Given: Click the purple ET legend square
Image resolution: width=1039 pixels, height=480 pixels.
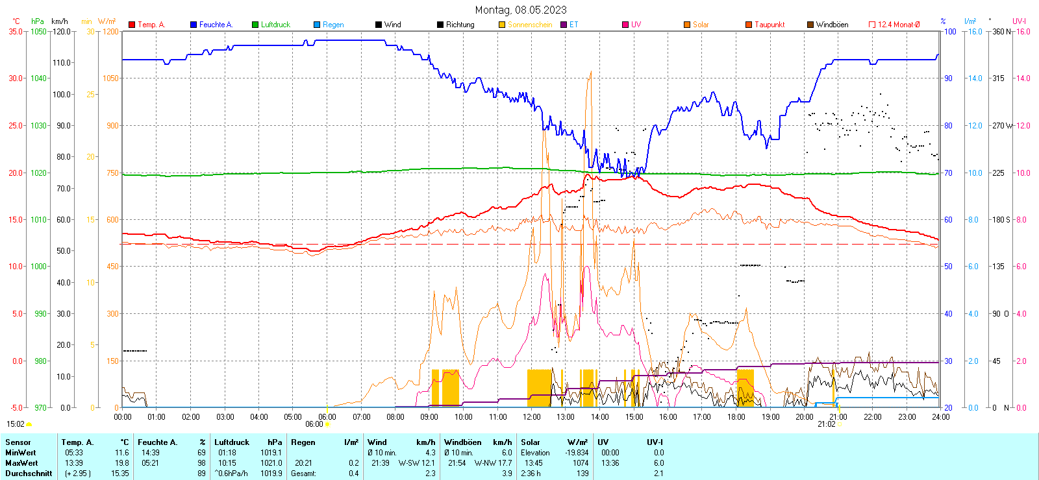Looking at the screenshot, I should coord(564,25).
